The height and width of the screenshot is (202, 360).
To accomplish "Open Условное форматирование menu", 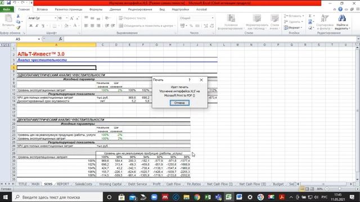I will coord(231,22).
